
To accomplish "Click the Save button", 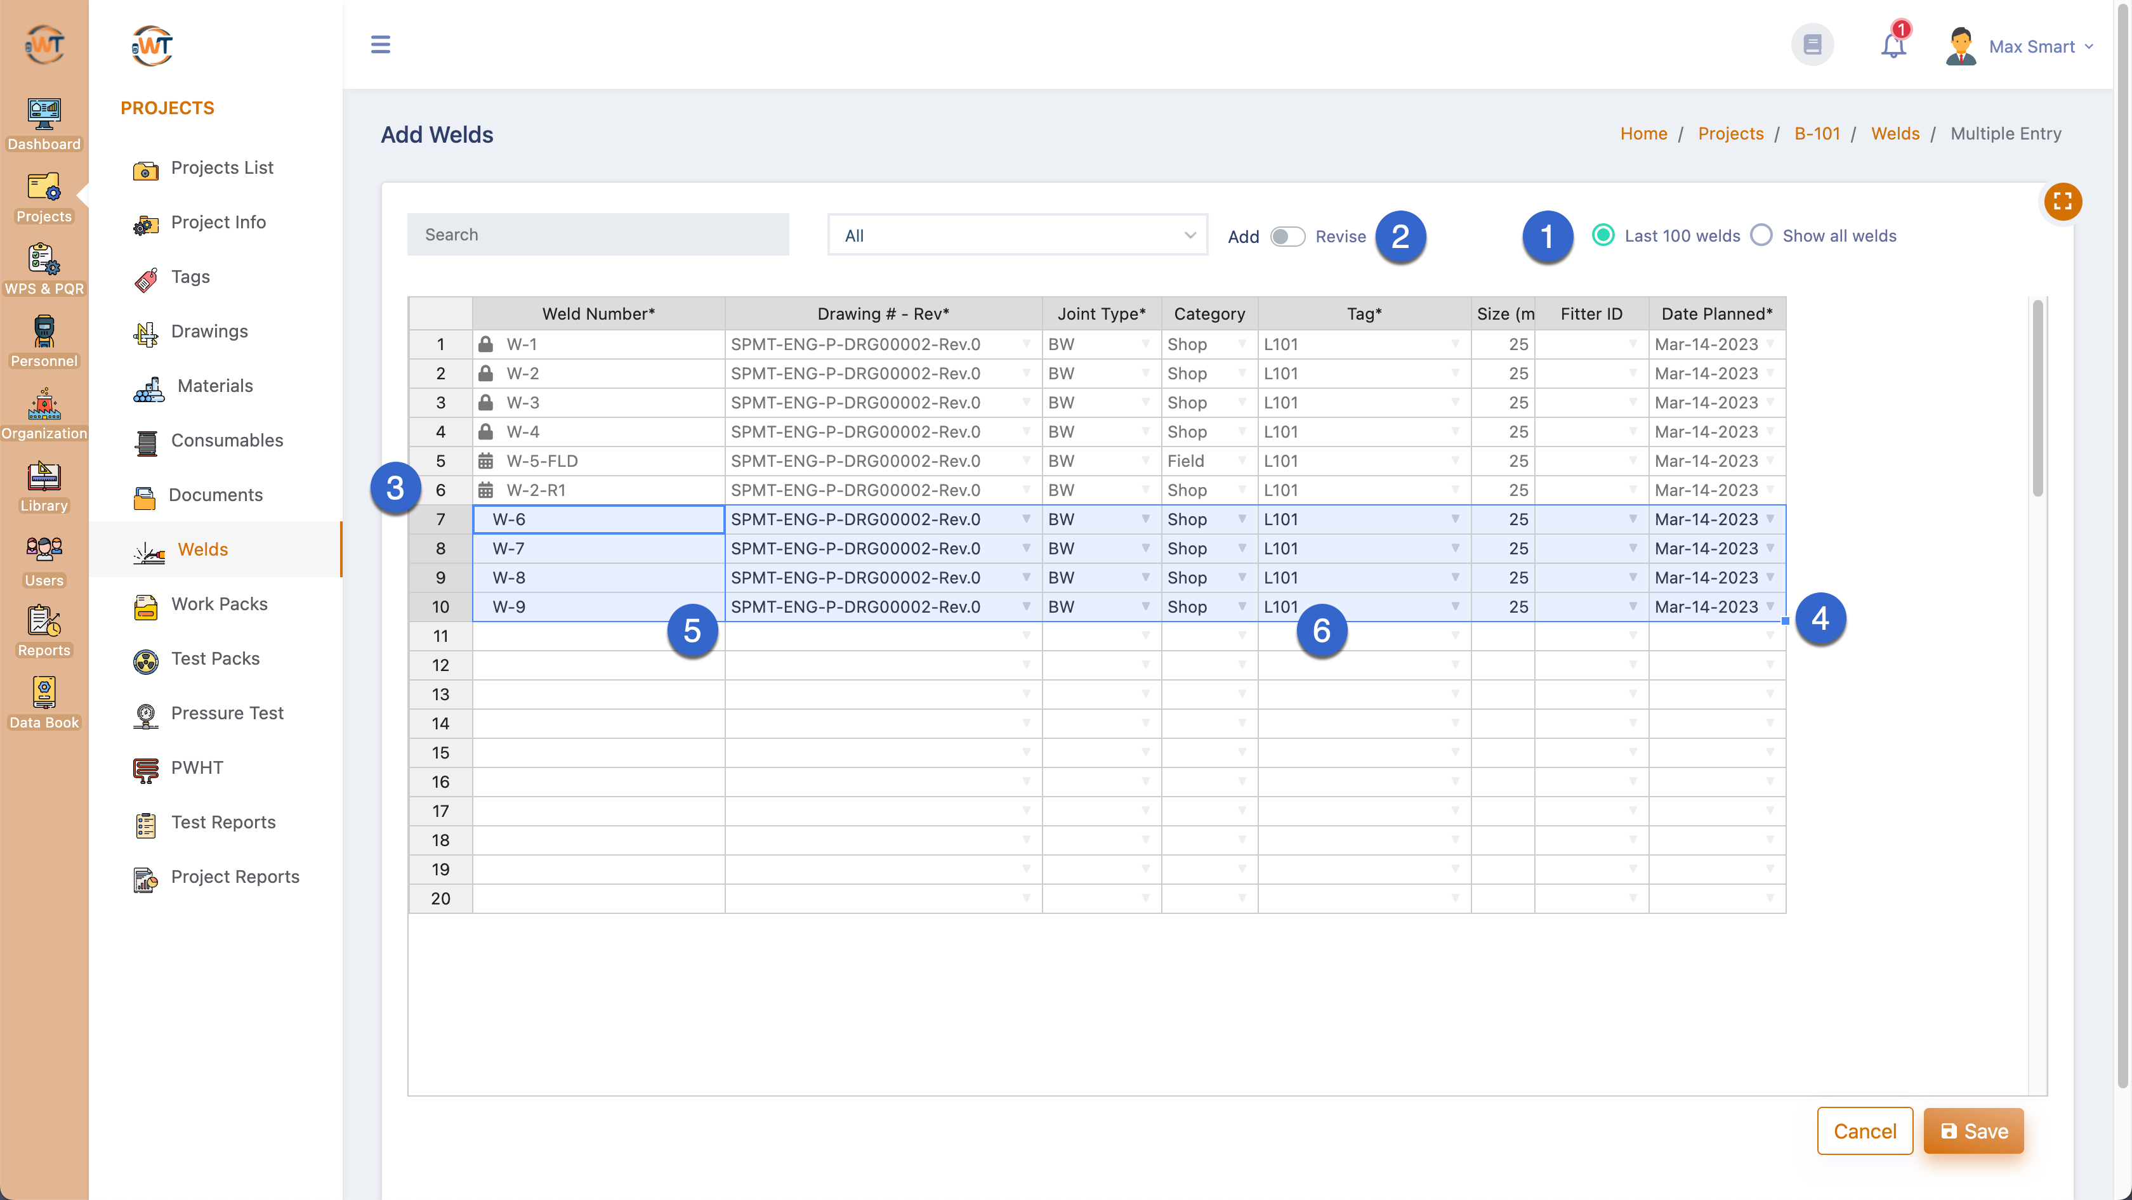I will pos(1973,1130).
